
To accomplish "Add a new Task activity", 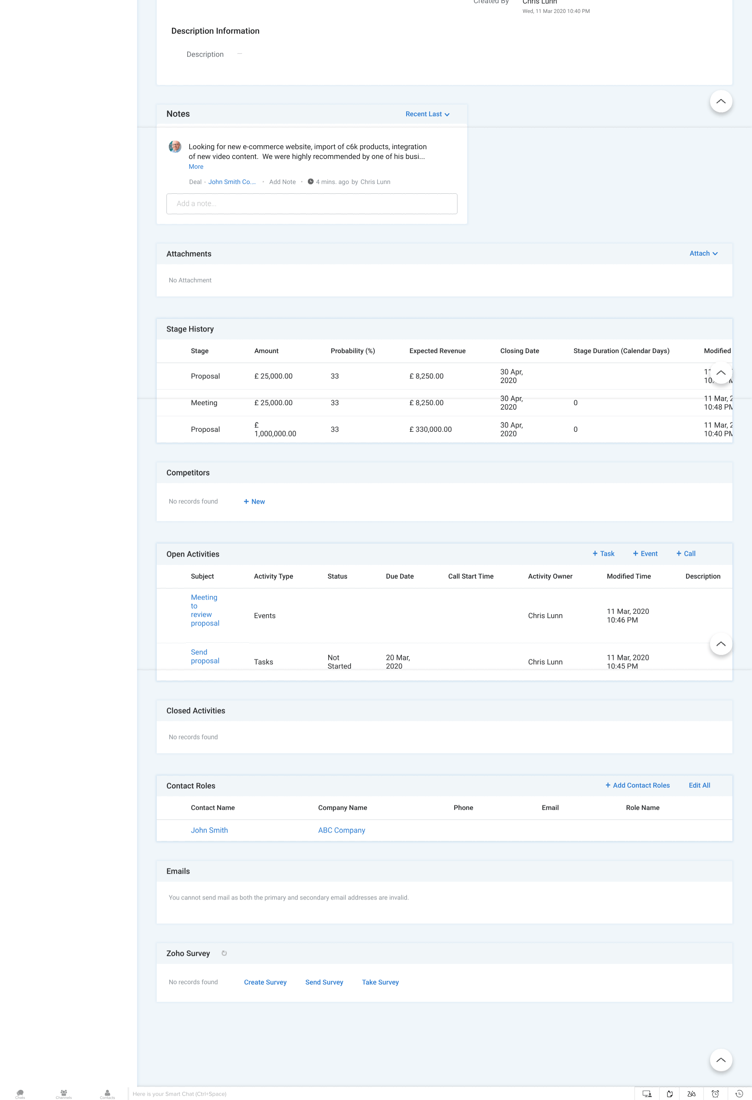I will click(x=603, y=553).
